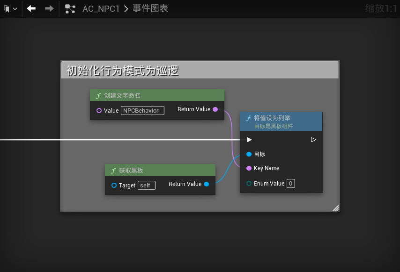Click the breadcrumb chevron after AC_NPC1
The height and width of the screenshot is (272, 400).
(x=126, y=9)
